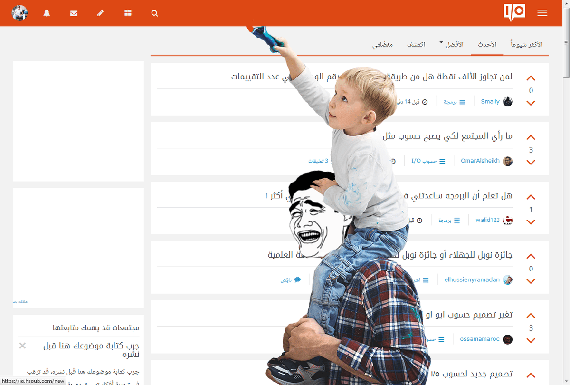Upvote the post by Smaily
The width and height of the screenshot is (570, 385).
(531, 78)
